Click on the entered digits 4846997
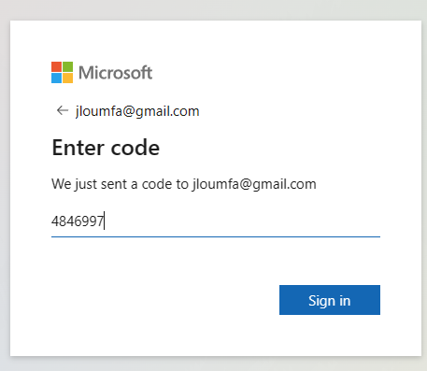Screen dimensions: 427x371 78,221
